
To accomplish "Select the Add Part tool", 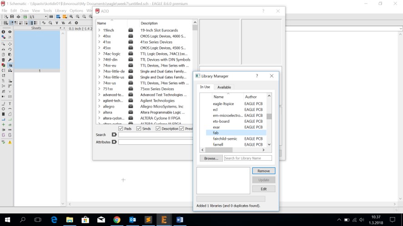I will click(x=10, y=65).
